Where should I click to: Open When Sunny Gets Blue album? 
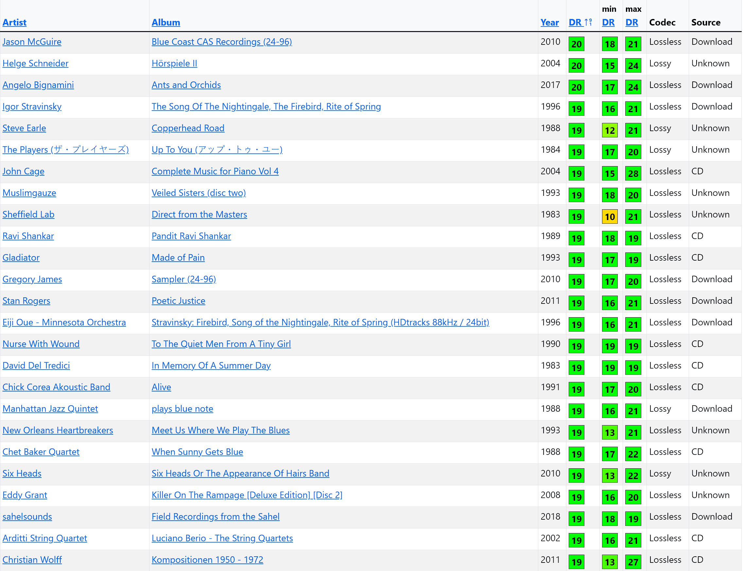[x=198, y=452]
